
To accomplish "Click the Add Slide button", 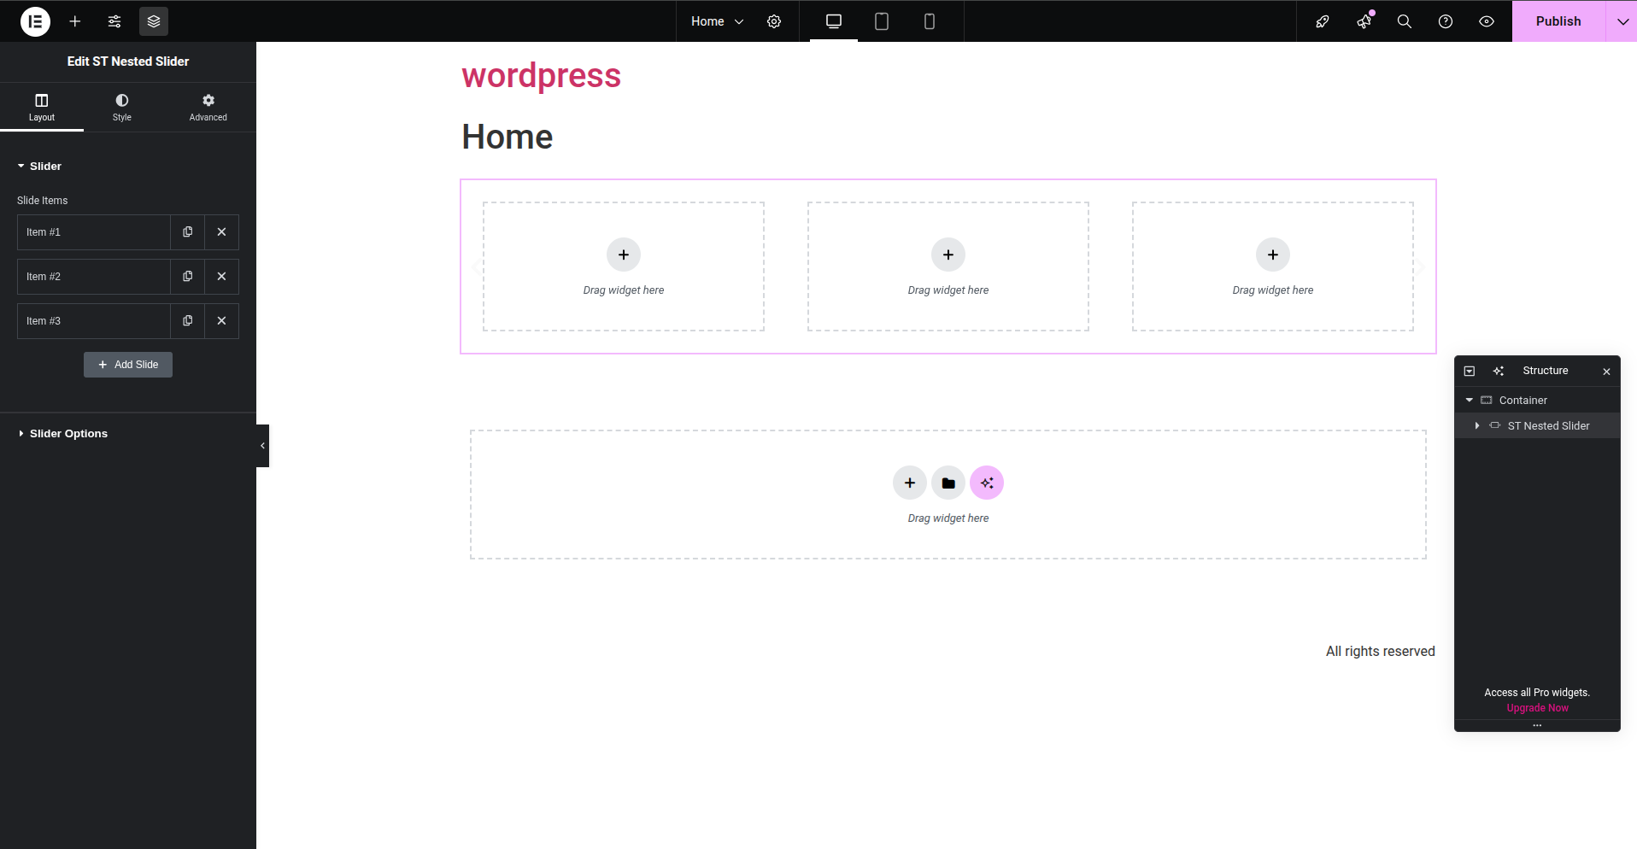I will point(127,364).
